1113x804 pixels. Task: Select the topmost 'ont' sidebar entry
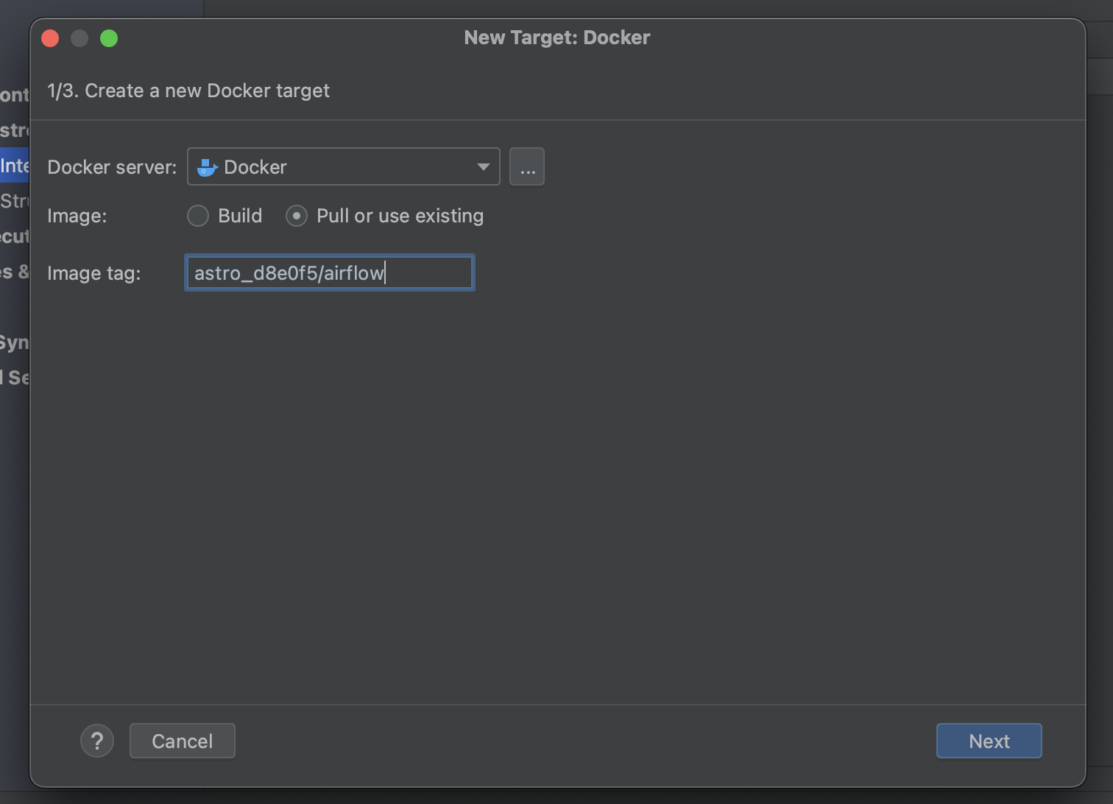coord(13,94)
